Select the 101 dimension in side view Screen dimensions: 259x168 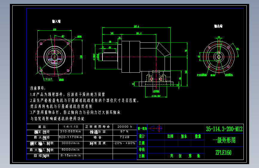pos(112,33)
